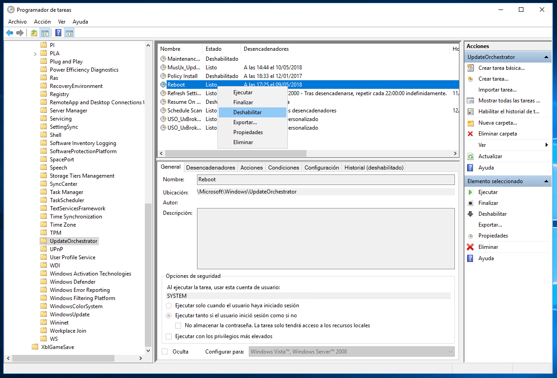This screenshot has height=378, width=557.
Task: Click the Crear tarea básica icon
Action: click(x=470, y=68)
